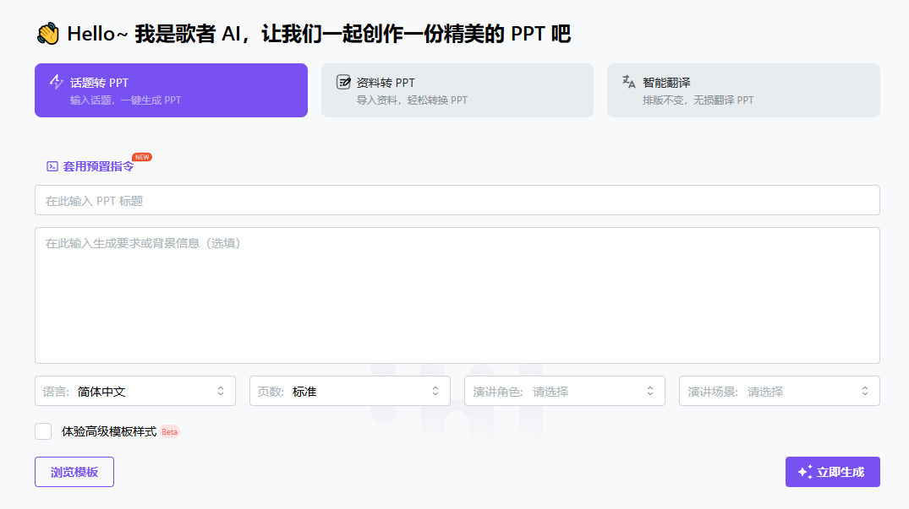The width and height of the screenshot is (909, 509).
Task: Click the 立即生成 button
Action: pos(833,472)
